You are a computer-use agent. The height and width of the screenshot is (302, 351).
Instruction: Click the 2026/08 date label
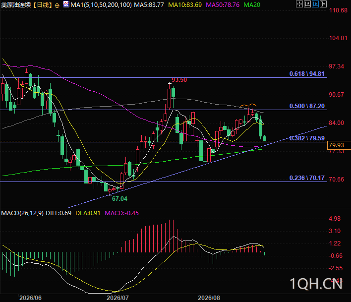(x=209, y=298)
